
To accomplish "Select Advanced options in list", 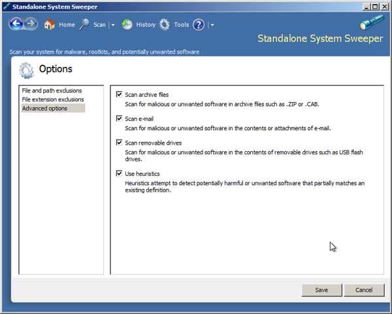I will point(54,109).
